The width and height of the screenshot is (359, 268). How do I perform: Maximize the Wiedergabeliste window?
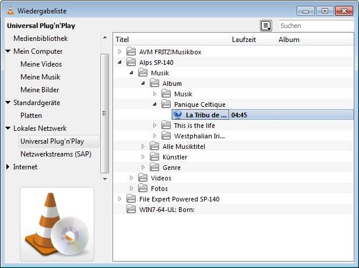point(325,11)
